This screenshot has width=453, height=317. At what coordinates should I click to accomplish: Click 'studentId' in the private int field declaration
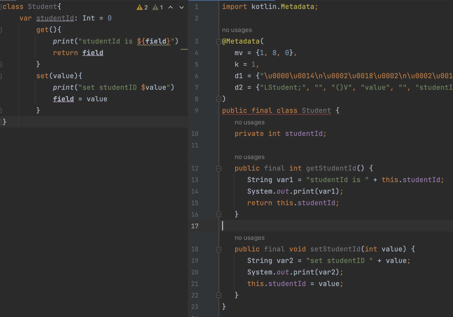(304, 134)
